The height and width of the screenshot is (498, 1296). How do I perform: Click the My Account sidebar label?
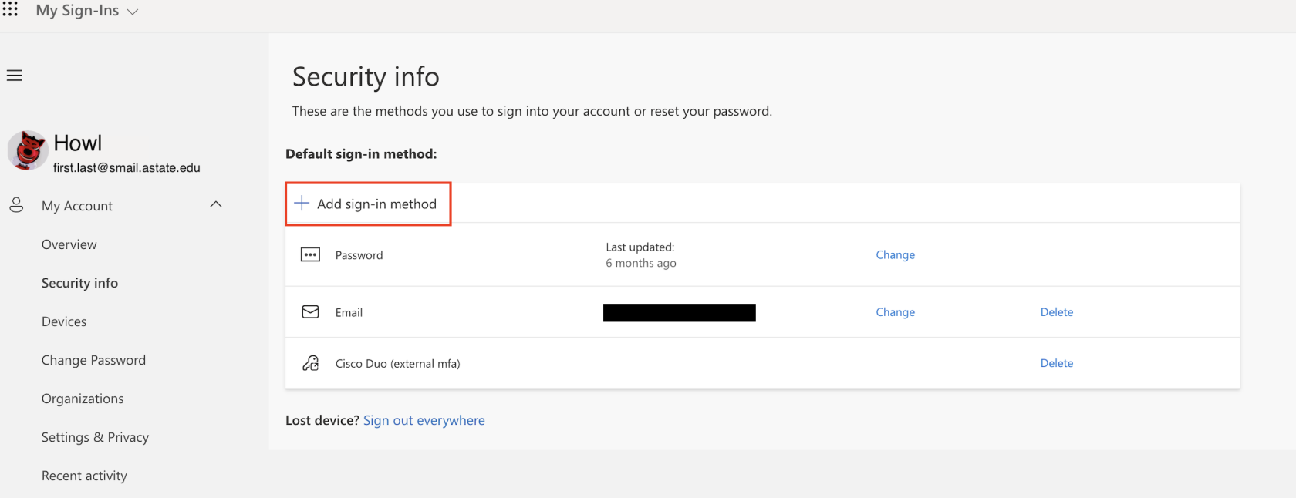tap(77, 206)
